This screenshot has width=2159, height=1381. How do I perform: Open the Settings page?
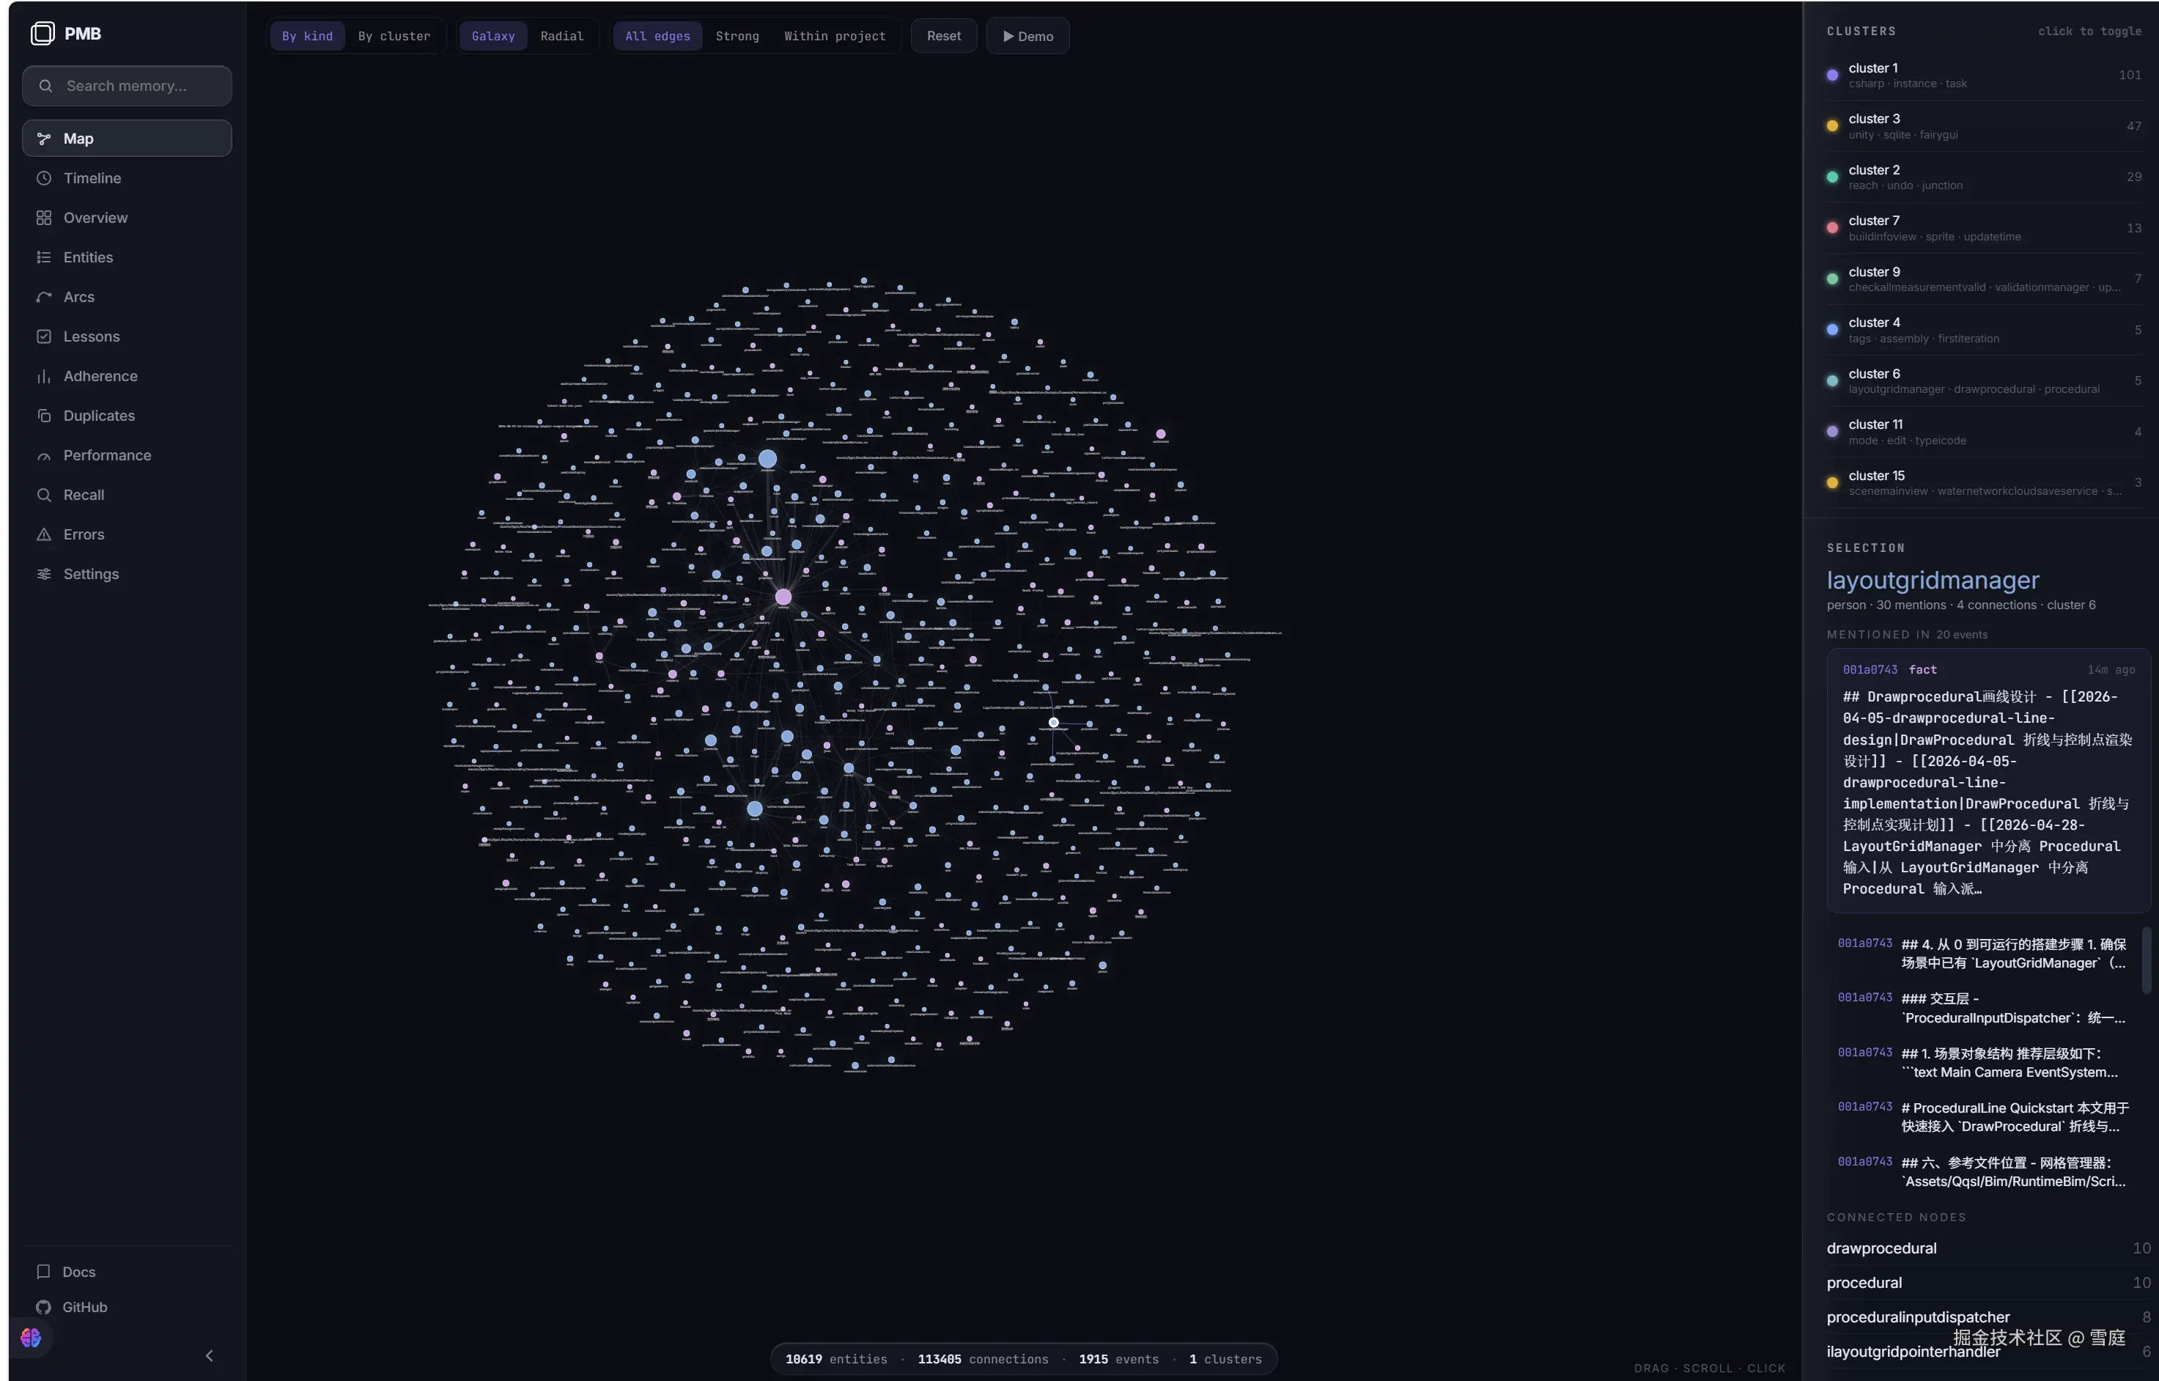point(127,574)
